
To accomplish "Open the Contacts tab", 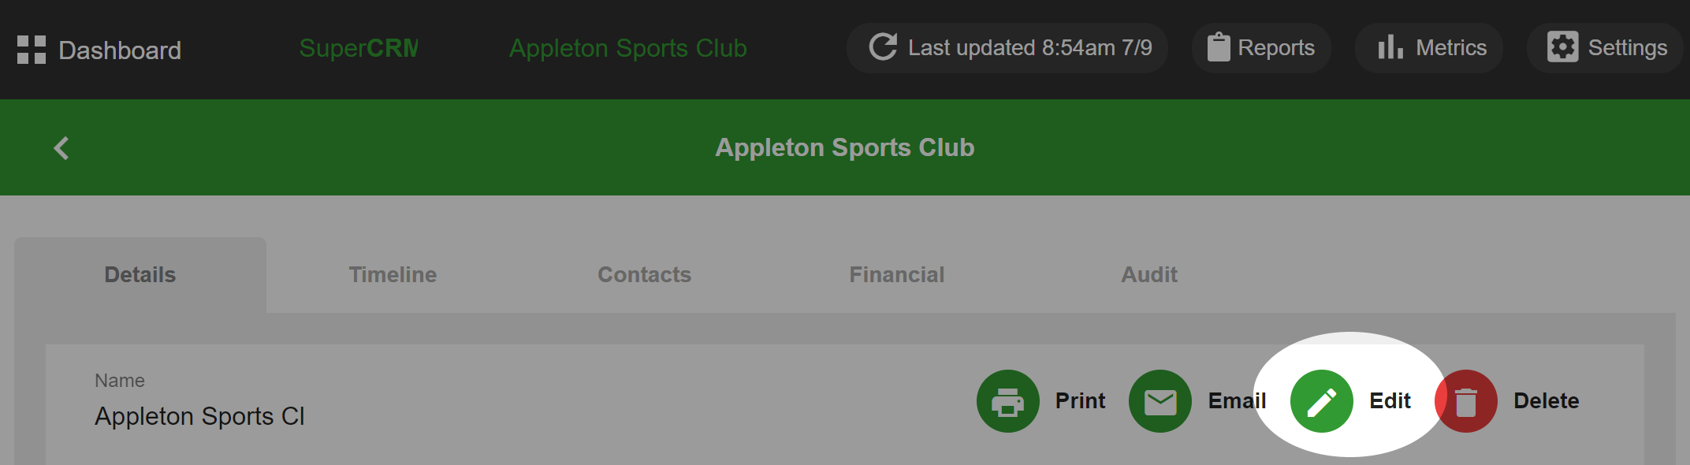I will point(644,274).
